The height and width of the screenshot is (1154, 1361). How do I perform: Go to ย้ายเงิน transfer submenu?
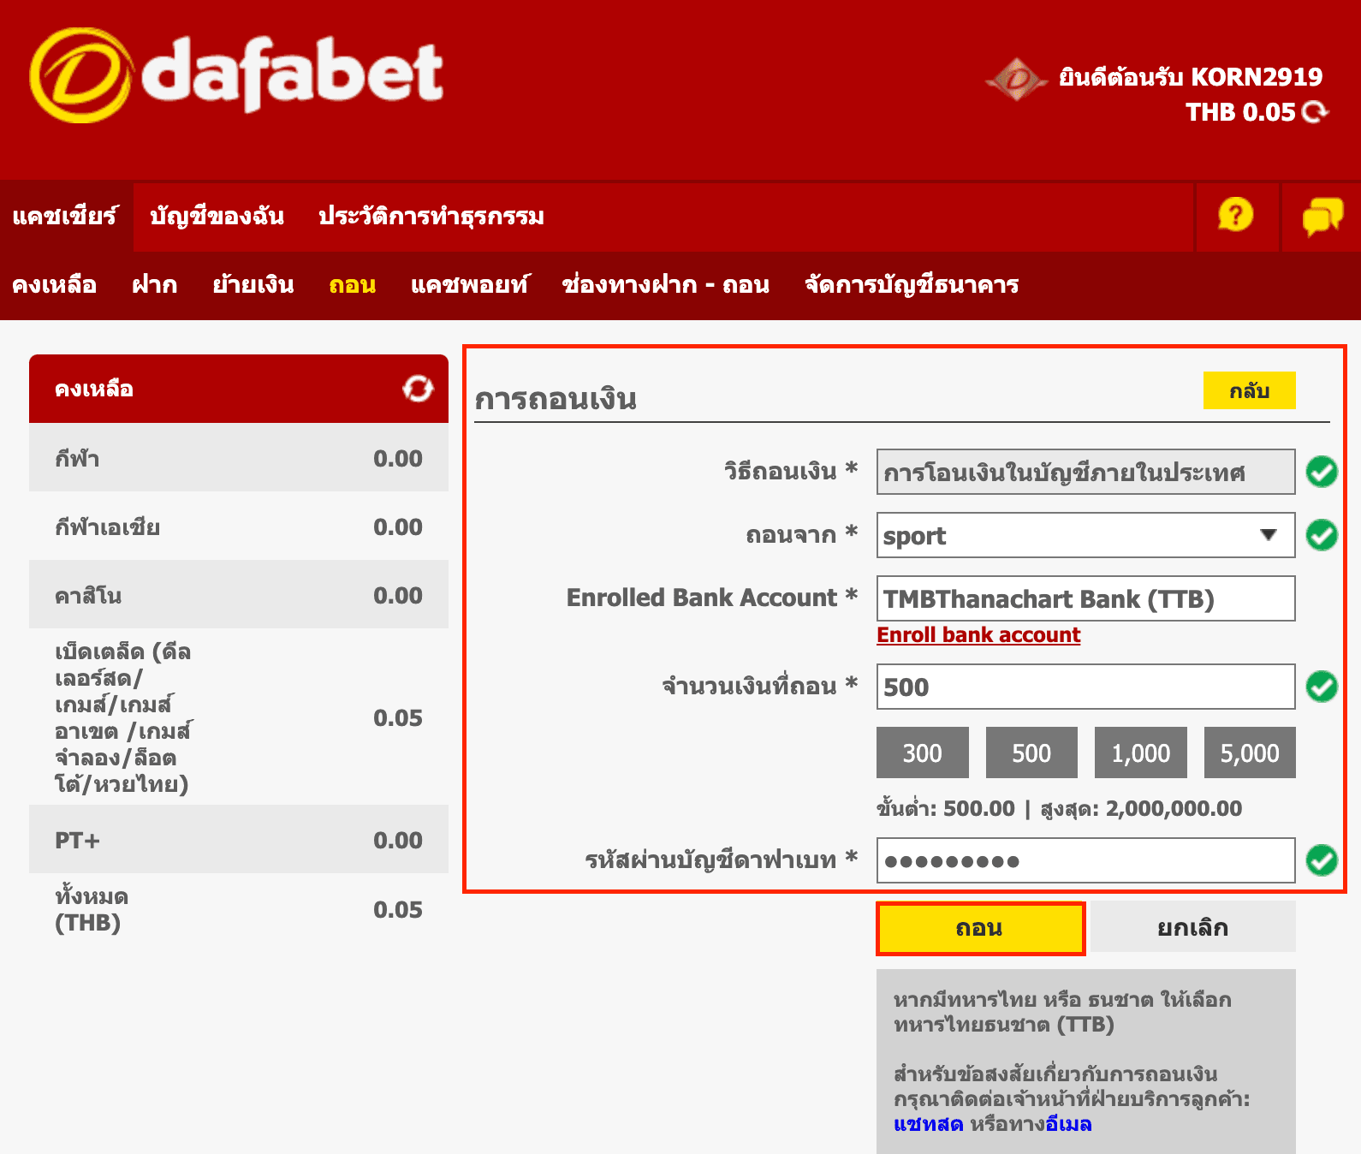pos(253,285)
